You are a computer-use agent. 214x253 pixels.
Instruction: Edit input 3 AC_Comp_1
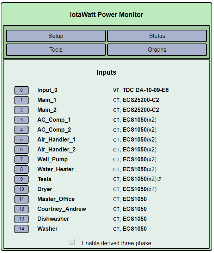[22, 120]
